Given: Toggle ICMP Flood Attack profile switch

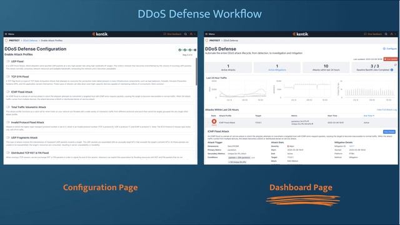Looking at the screenshot, I should coord(8,92).
